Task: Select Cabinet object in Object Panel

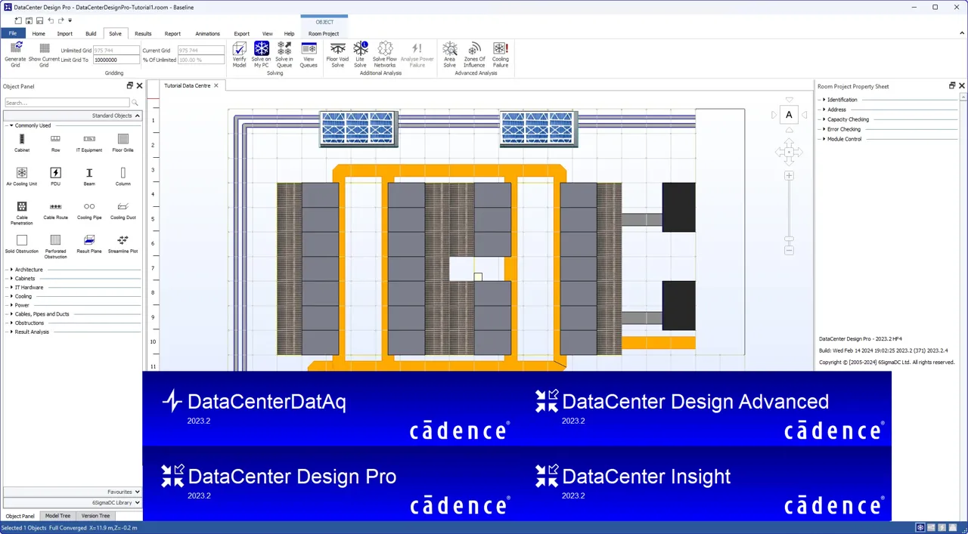Action: [x=22, y=144]
